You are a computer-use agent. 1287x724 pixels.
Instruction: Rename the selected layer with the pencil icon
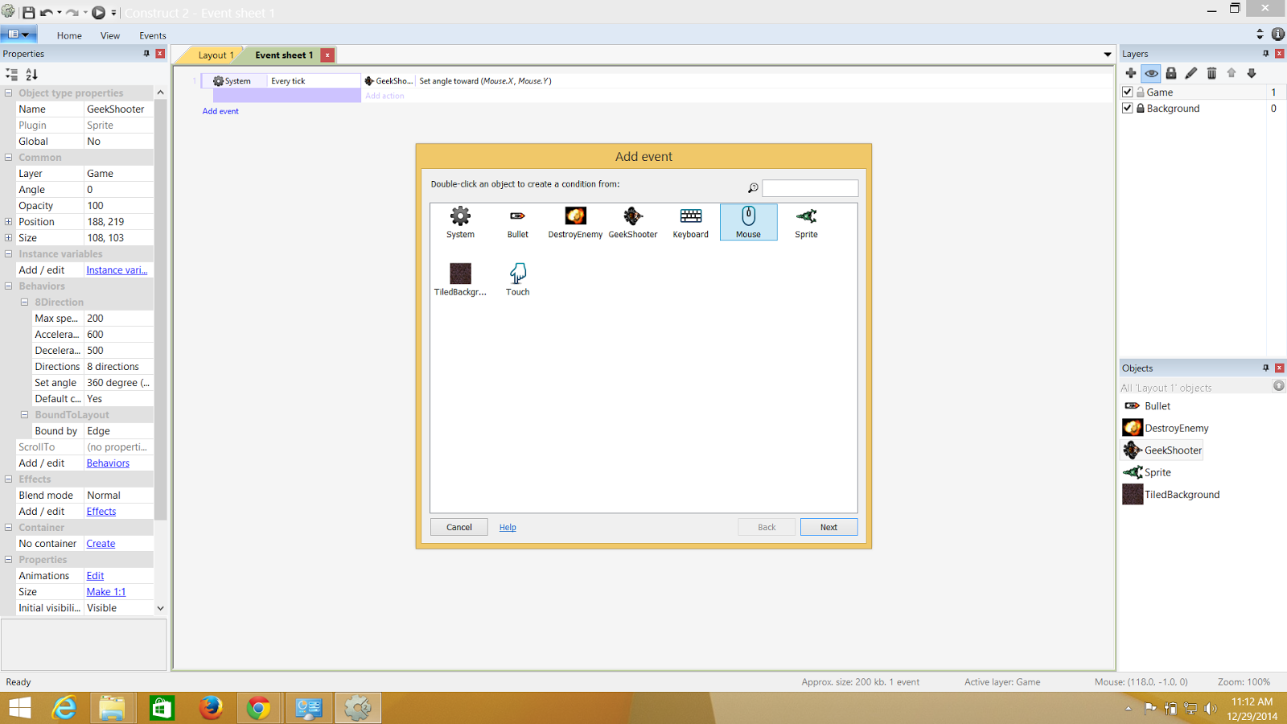[1191, 72]
